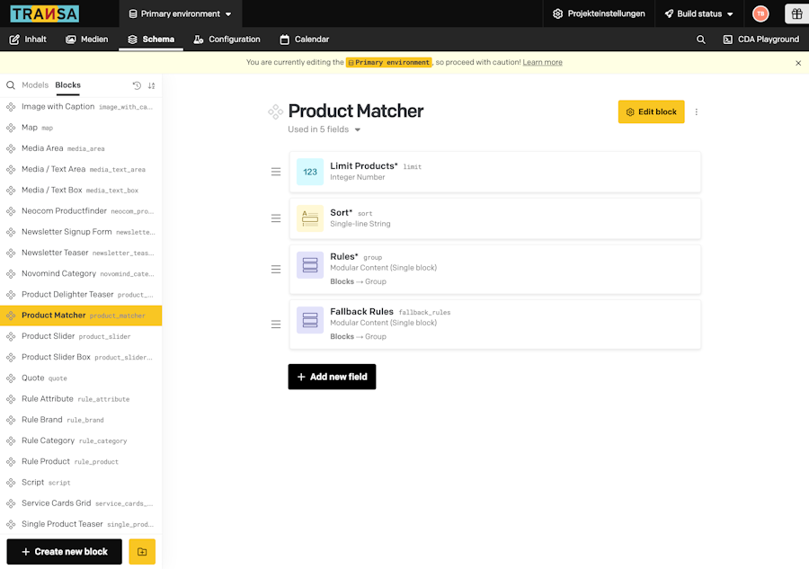Click the add-folder icon next to Create new block
Viewport: 809px width, 569px height.
click(141, 551)
